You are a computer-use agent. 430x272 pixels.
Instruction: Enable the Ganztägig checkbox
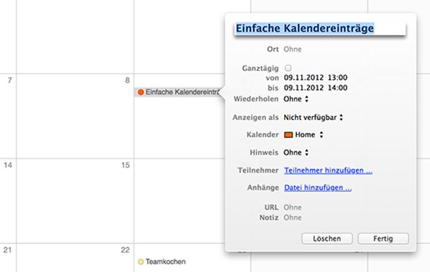(x=288, y=68)
